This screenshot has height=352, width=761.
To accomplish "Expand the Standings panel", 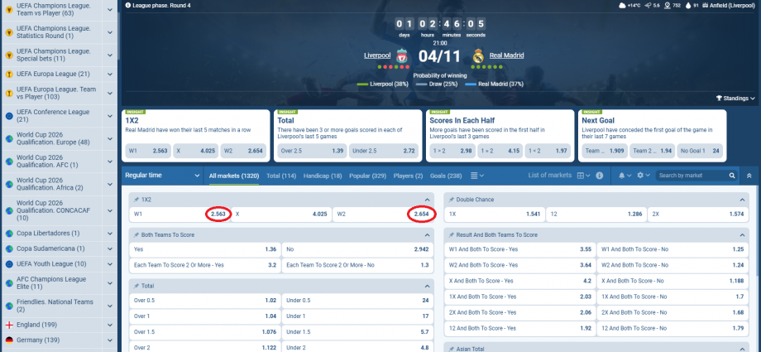I will [x=732, y=98].
